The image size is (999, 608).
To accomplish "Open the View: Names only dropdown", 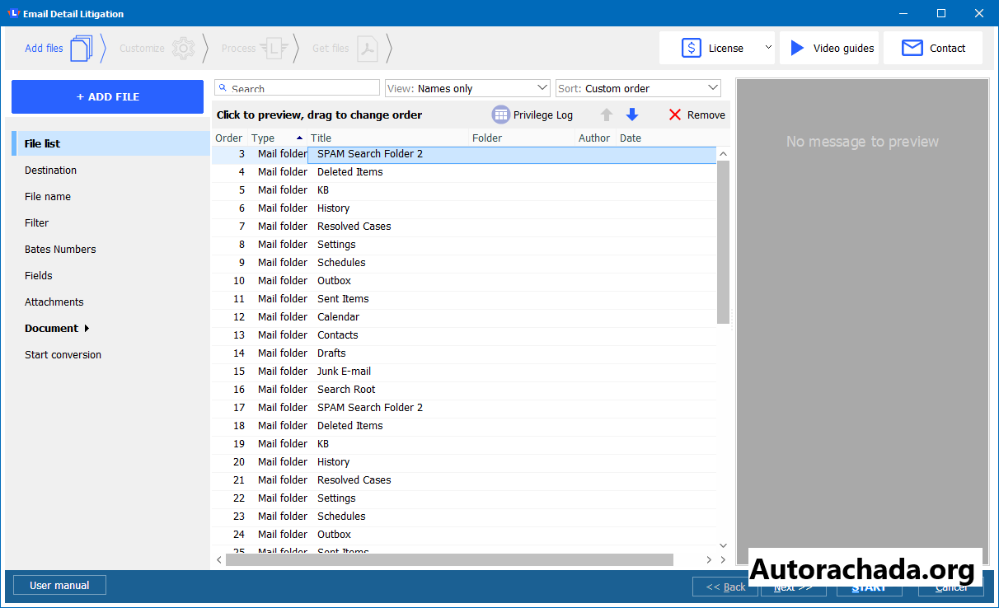I will (467, 88).
